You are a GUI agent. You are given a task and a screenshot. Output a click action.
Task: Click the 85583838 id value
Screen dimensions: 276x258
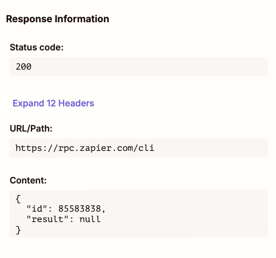point(79,209)
